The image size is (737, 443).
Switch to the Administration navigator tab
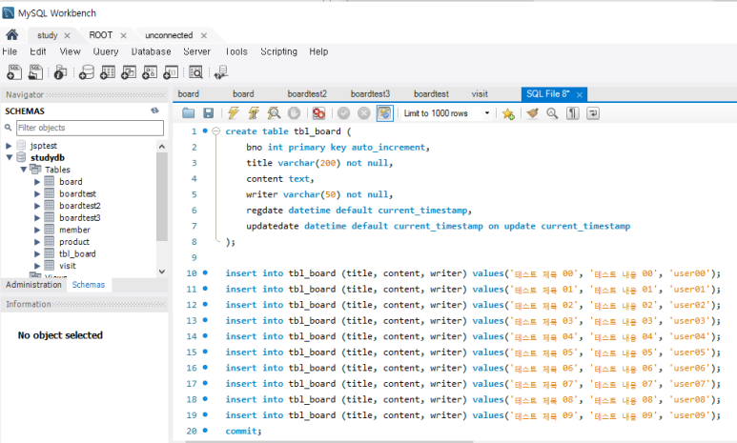click(33, 285)
